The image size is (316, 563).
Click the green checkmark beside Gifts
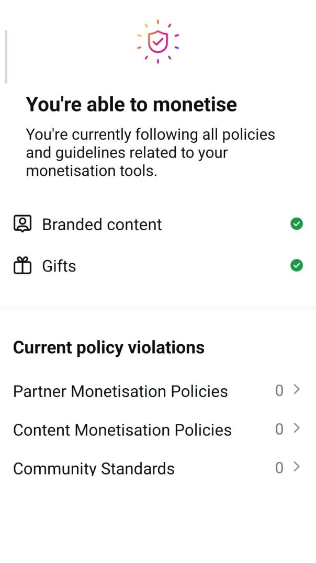(x=297, y=266)
